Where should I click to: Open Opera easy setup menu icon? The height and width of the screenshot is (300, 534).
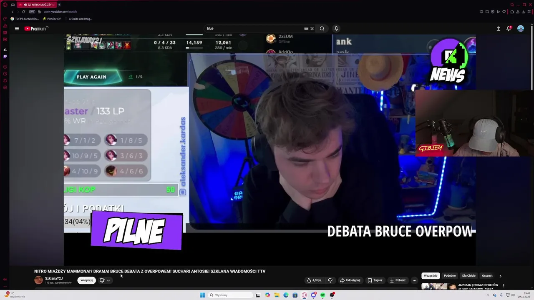click(528, 12)
